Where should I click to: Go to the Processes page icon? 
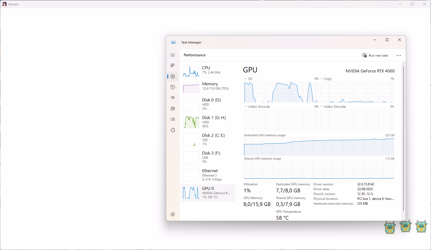173,66
